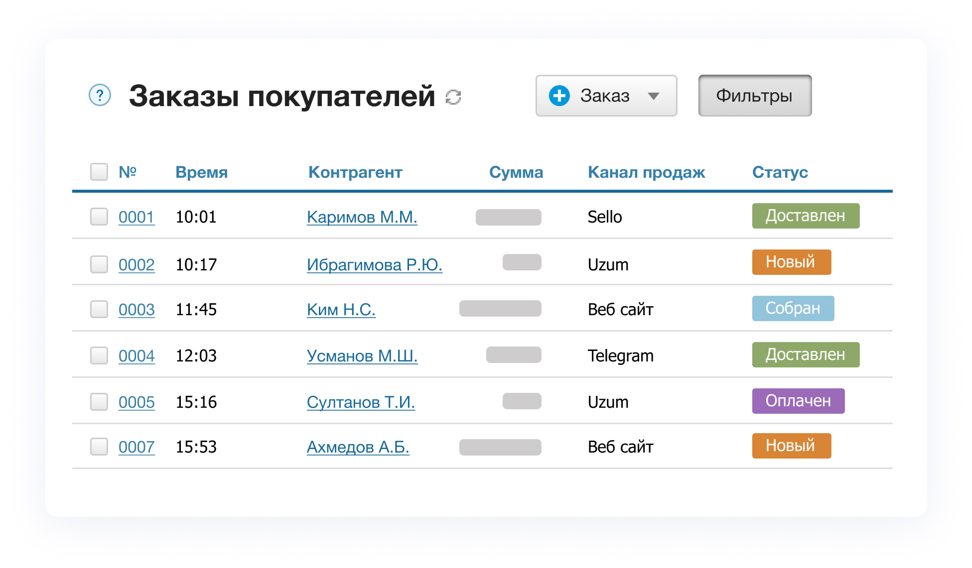
Task: Sort by the Контрагент column header
Action: (x=355, y=172)
